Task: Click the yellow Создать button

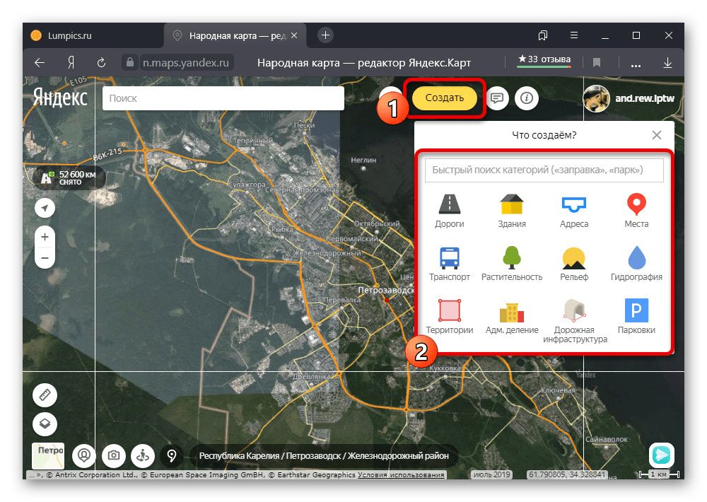Action: click(444, 98)
